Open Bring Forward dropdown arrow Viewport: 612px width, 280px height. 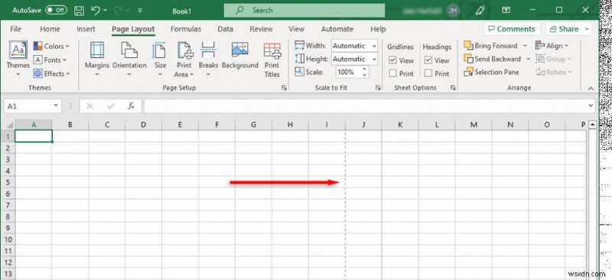pyautogui.click(x=525, y=46)
